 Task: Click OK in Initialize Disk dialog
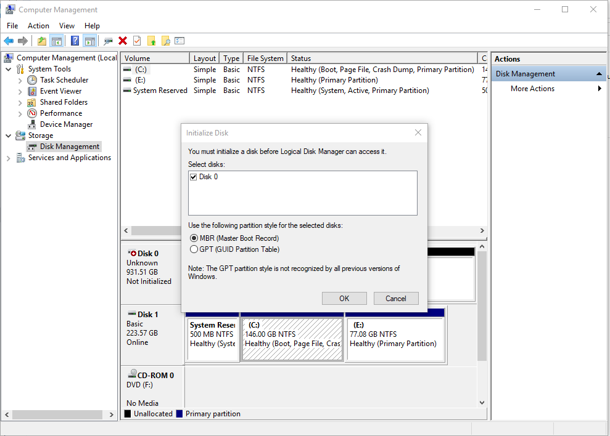tap(344, 299)
